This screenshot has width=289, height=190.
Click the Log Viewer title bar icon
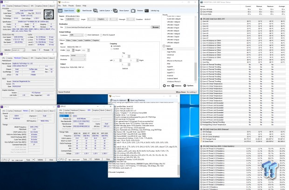[x=110, y=96]
